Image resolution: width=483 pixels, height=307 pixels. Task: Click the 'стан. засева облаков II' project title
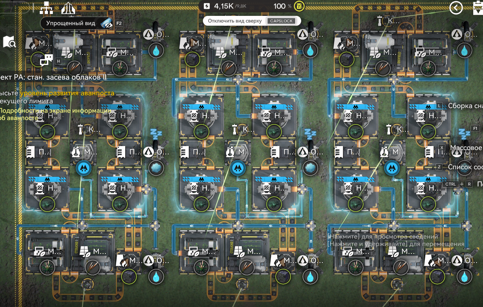pyautogui.click(x=67, y=77)
